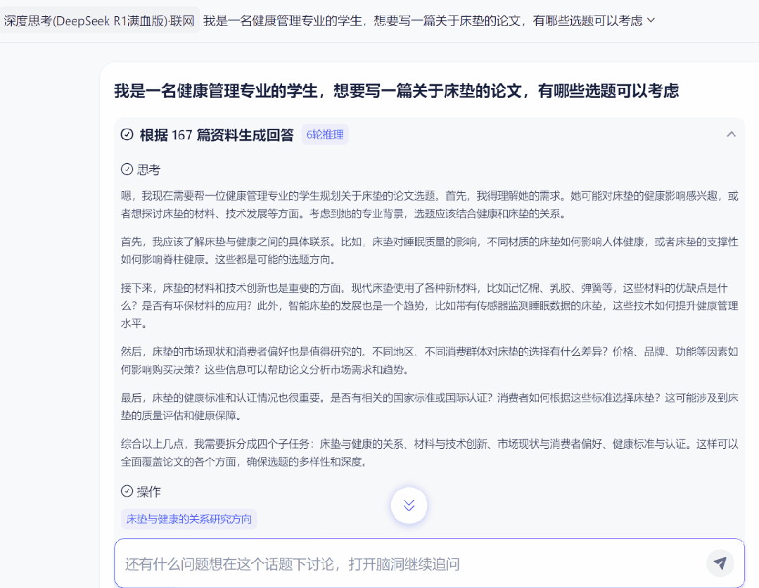
Task: Expand the conversation title dropdown arrow
Action: (651, 20)
